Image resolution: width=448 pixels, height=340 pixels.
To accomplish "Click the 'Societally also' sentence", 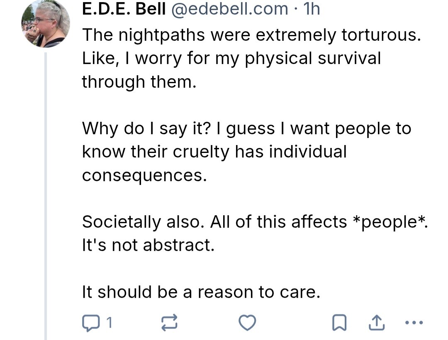I will coord(142,222).
